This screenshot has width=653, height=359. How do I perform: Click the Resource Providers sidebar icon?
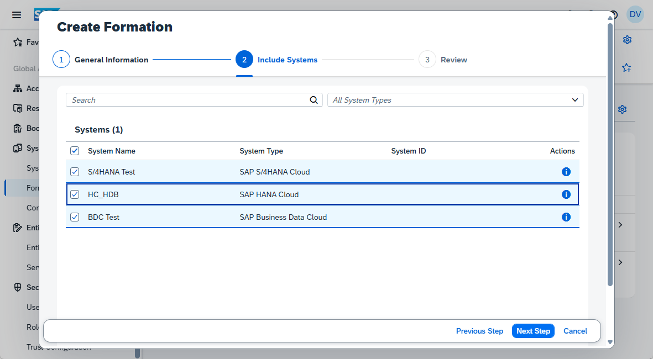(18, 108)
